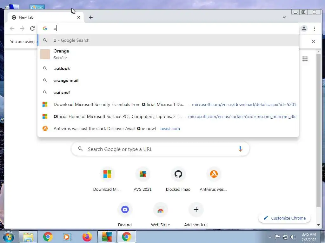The image size is (325, 243).
Task: Click the scrollbar down arrow
Action: pyautogui.click(x=318, y=225)
